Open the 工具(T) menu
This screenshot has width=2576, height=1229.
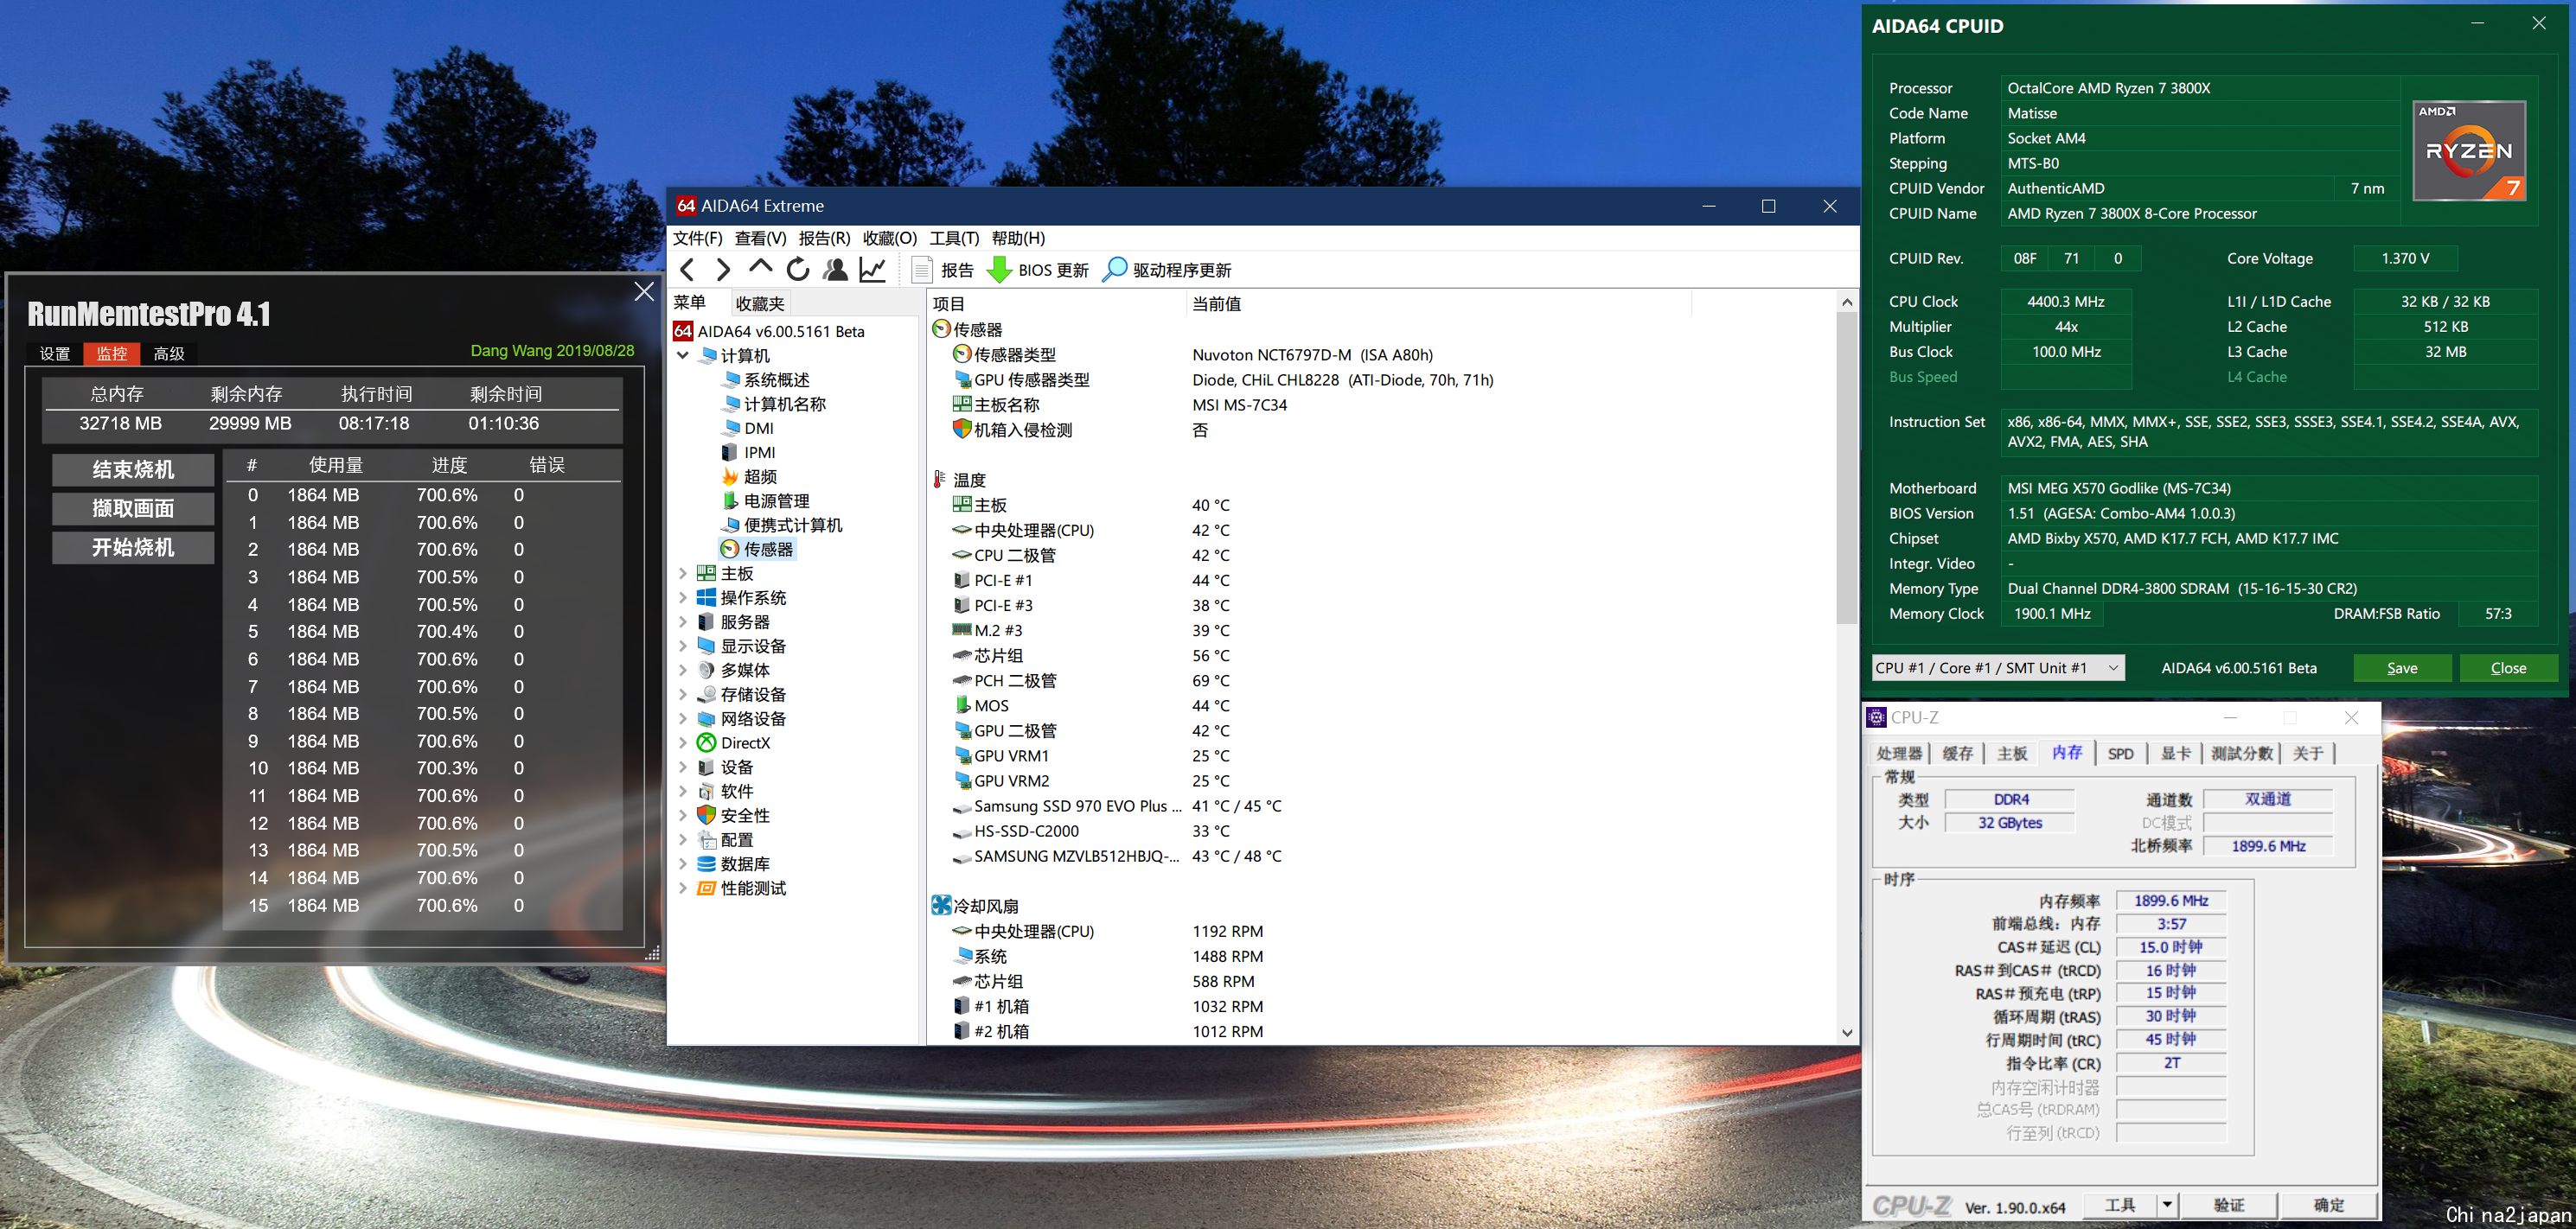pyautogui.click(x=954, y=238)
